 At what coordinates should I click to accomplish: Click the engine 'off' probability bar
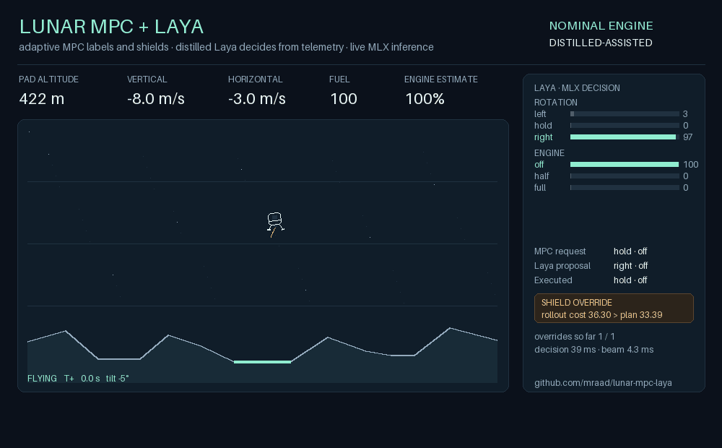point(625,165)
